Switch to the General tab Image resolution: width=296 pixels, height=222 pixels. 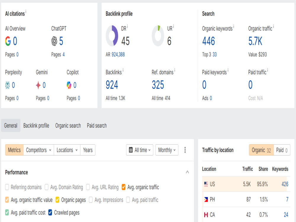(x=11, y=125)
